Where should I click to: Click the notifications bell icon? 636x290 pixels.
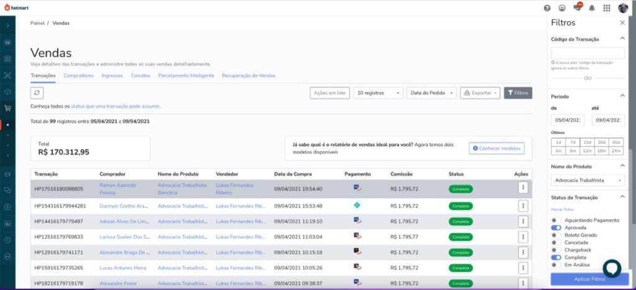point(592,8)
